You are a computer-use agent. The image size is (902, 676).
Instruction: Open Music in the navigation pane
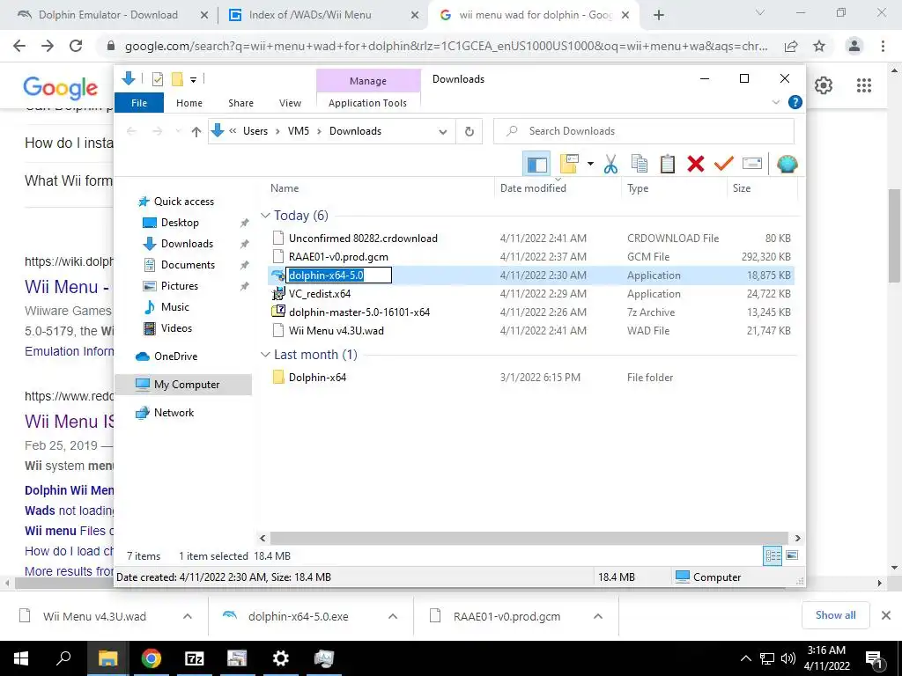coord(175,307)
